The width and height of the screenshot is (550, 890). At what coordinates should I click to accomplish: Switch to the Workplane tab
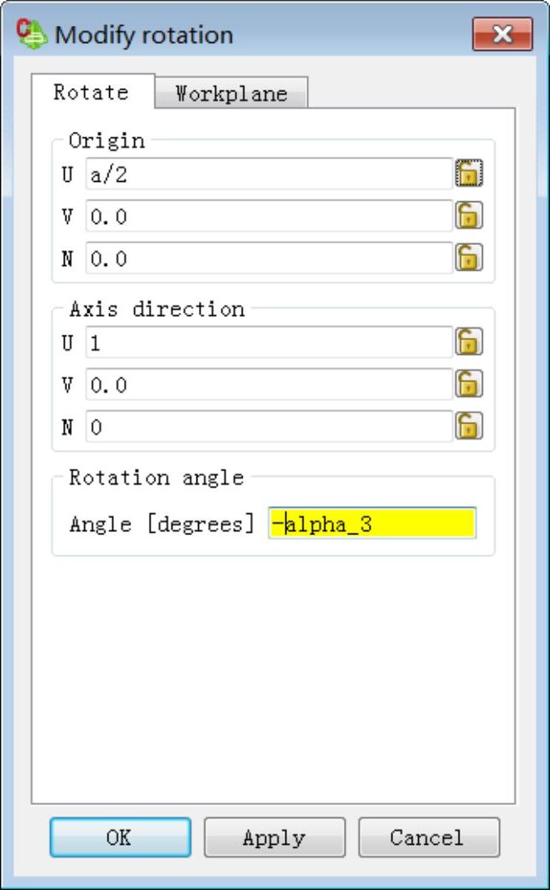[x=231, y=94]
